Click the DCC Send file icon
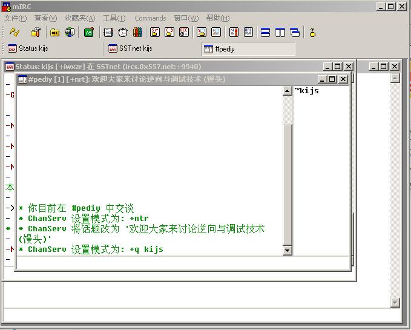411x330 pixels. (x=155, y=32)
